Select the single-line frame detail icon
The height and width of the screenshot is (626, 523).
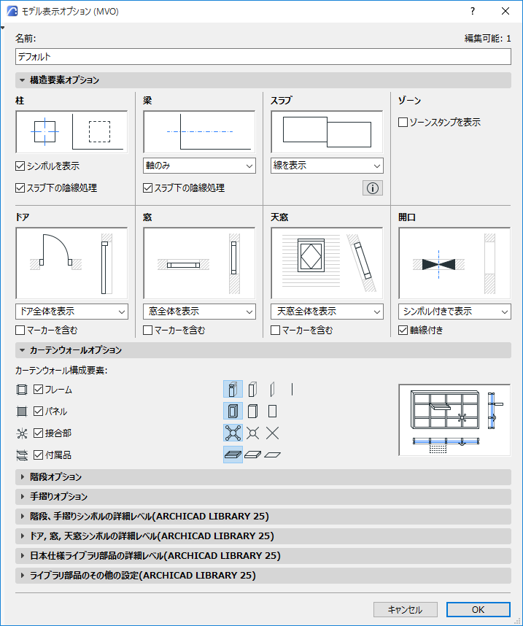(x=293, y=390)
